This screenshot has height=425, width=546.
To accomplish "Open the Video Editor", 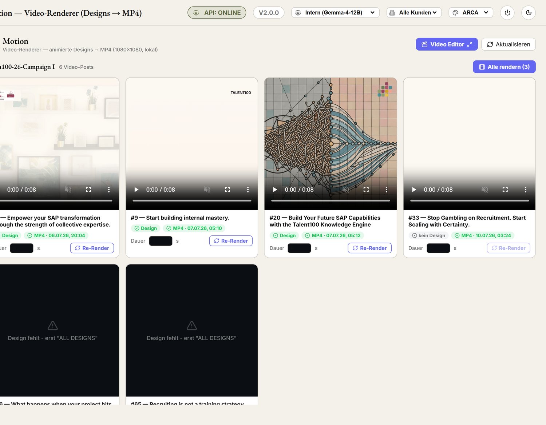I will (447, 44).
